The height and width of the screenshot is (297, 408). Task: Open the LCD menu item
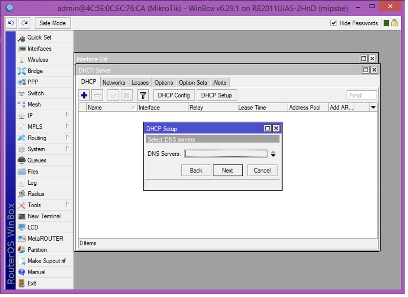click(44, 227)
